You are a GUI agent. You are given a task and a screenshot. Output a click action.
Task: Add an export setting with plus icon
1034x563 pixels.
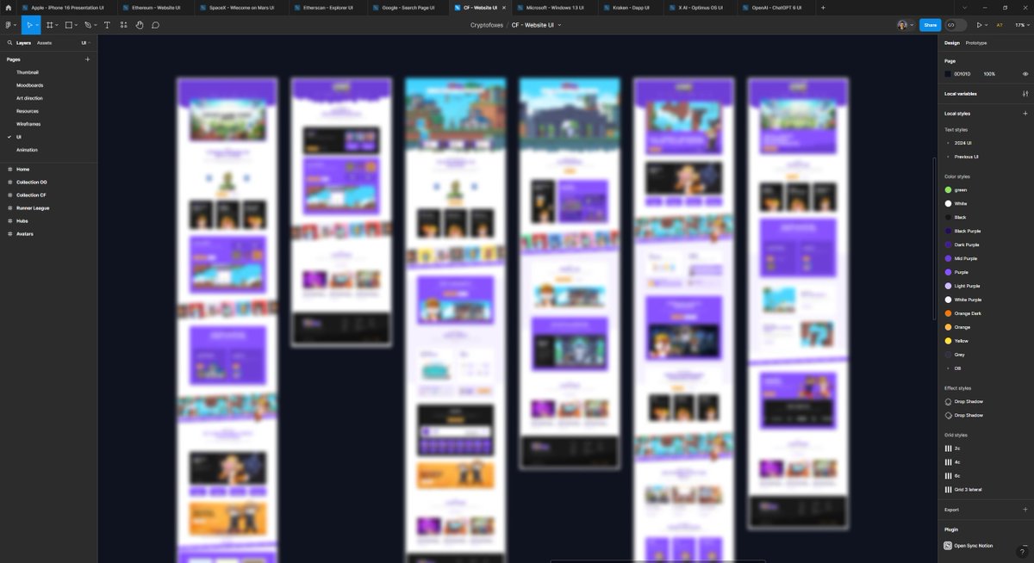(x=1025, y=510)
